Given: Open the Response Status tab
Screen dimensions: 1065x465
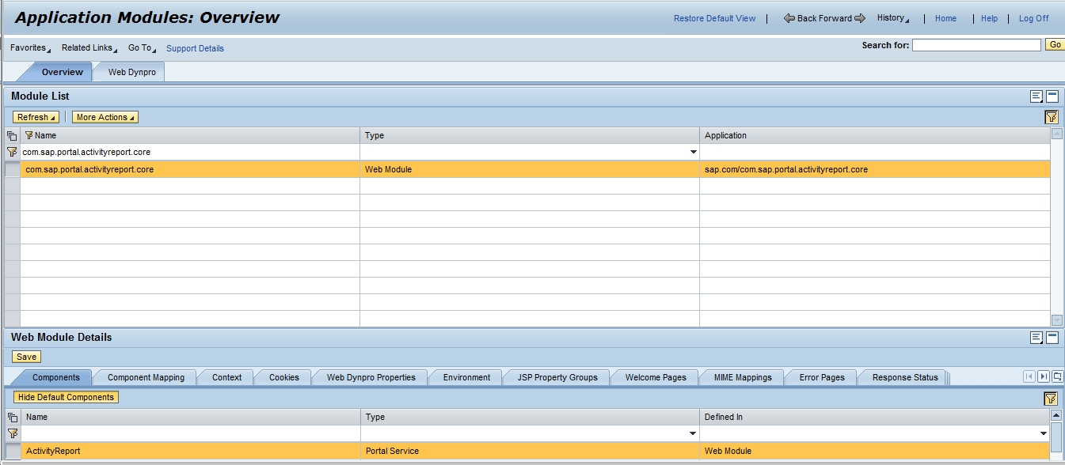Looking at the screenshot, I should [905, 377].
